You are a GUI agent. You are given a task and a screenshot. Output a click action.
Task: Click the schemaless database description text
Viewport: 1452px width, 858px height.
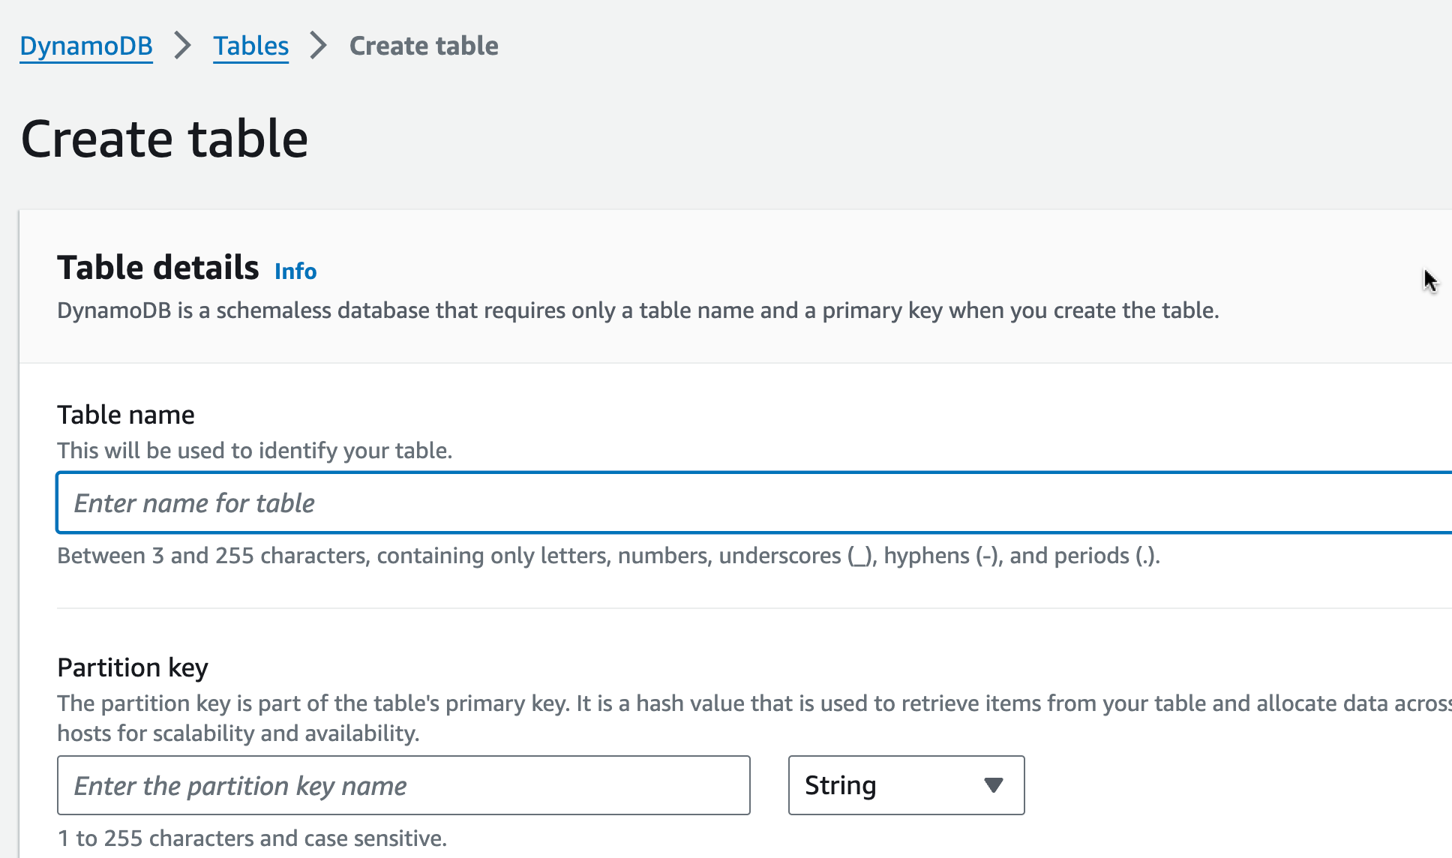(x=637, y=310)
